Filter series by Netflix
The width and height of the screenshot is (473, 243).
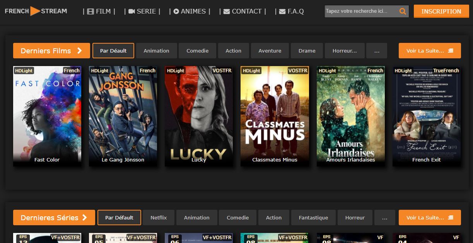tap(159, 218)
